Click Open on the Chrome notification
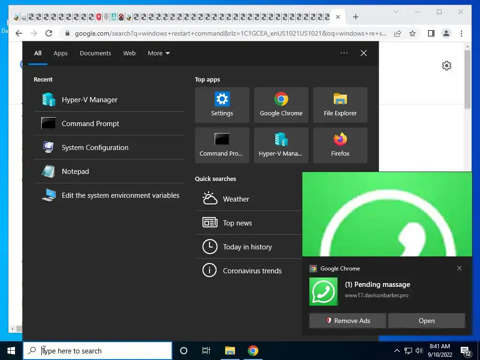 (x=427, y=321)
